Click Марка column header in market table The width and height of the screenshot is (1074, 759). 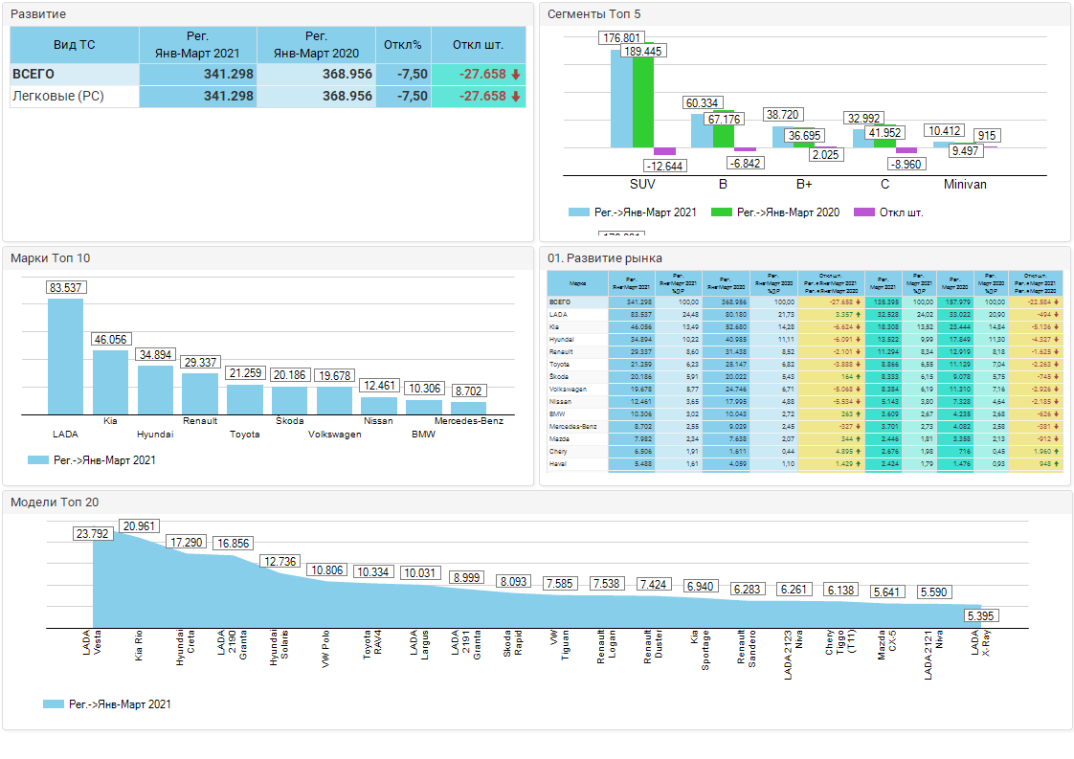tap(577, 283)
